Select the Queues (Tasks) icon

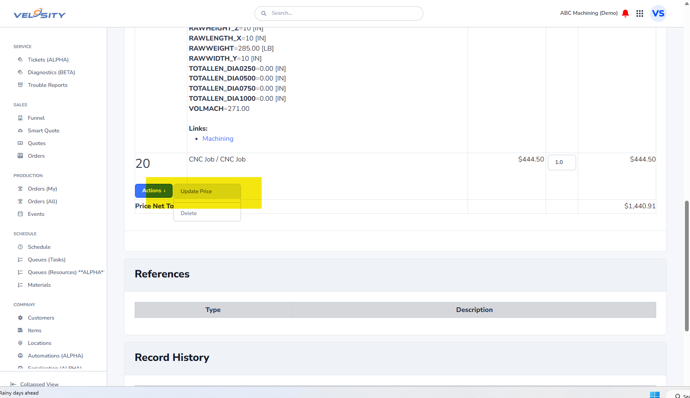pyautogui.click(x=20, y=259)
